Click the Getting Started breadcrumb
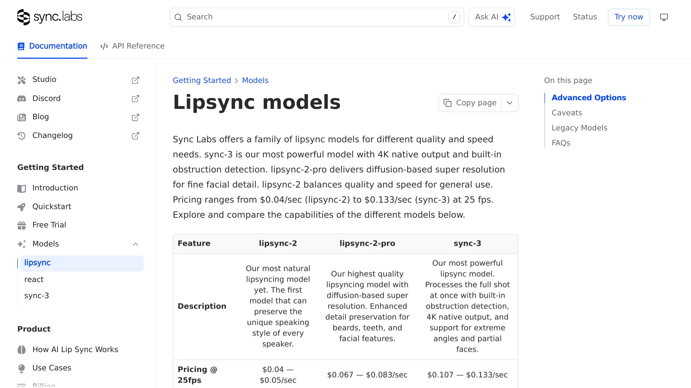 pos(202,80)
